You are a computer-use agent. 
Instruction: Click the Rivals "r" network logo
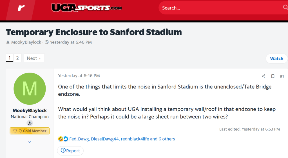[21, 8]
